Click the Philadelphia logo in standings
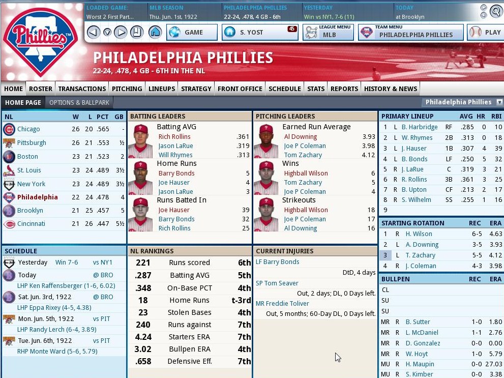 pos(9,197)
